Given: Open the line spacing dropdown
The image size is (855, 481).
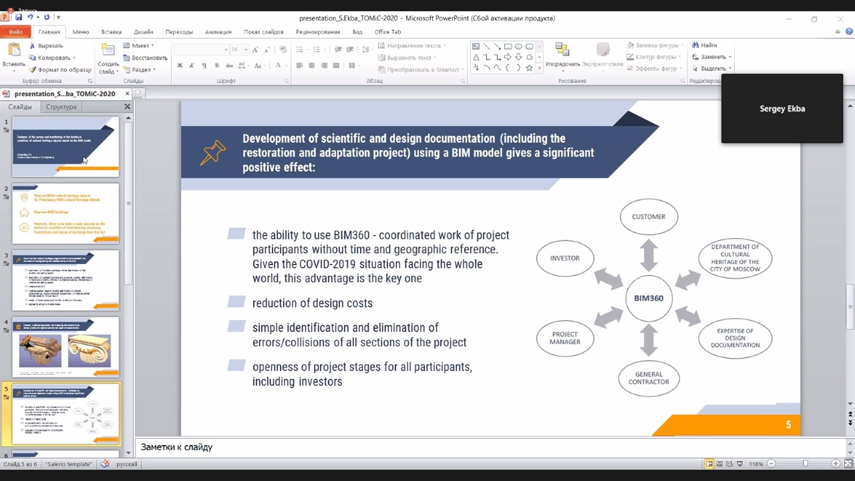Looking at the screenshot, I should (366, 49).
